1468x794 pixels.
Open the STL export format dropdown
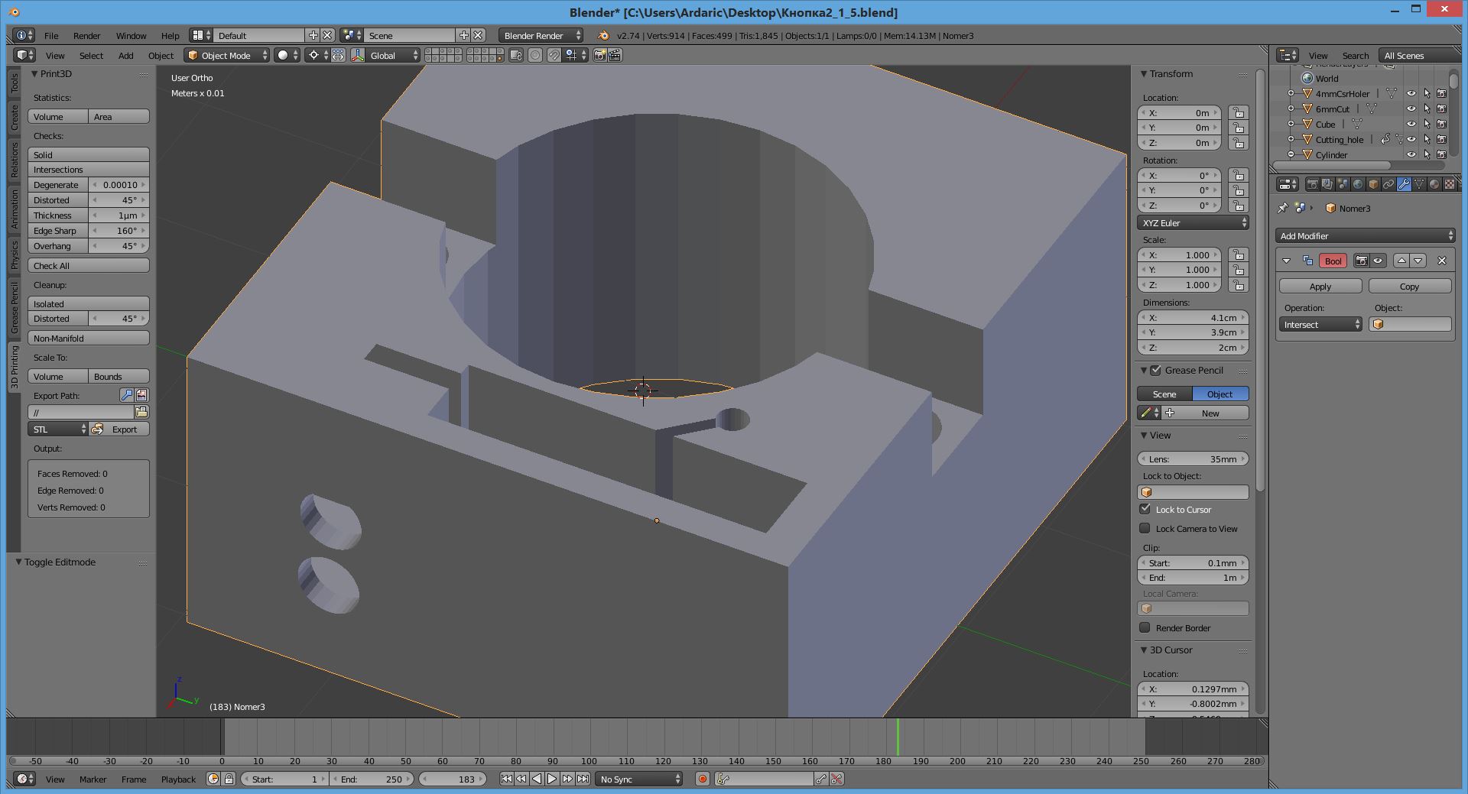pyautogui.click(x=58, y=429)
